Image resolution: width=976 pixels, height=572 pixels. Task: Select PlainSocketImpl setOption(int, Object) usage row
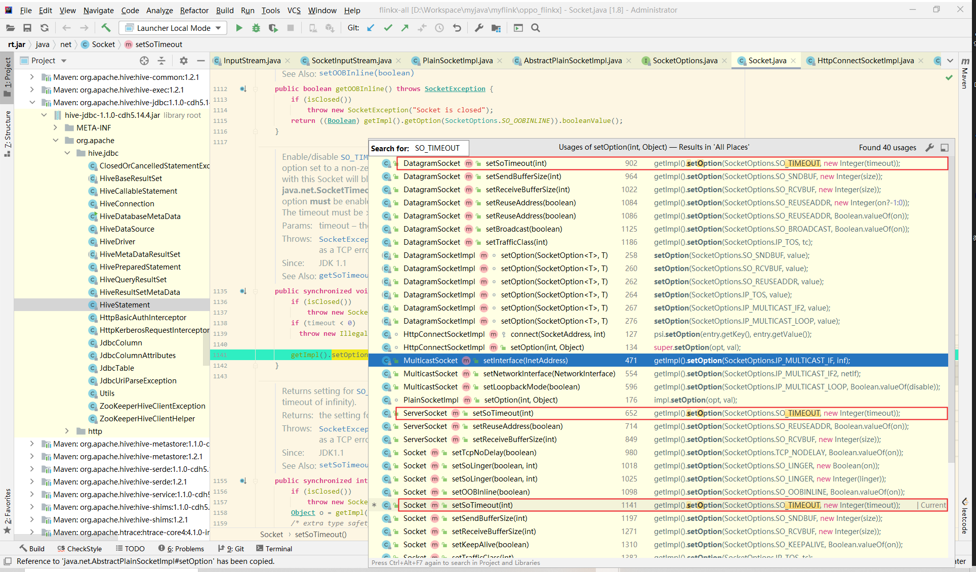pyautogui.click(x=658, y=400)
